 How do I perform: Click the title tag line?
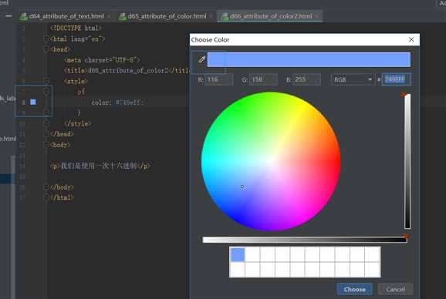pyautogui.click(x=127, y=70)
